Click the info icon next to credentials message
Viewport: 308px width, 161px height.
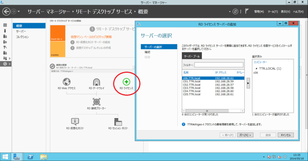[184, 124]
